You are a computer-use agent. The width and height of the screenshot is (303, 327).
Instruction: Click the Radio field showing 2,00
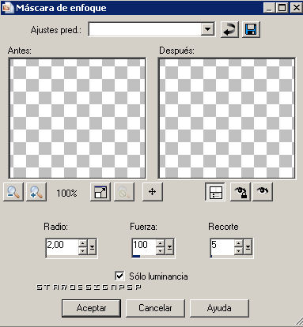pyautogui.click(x=62, y=247)
